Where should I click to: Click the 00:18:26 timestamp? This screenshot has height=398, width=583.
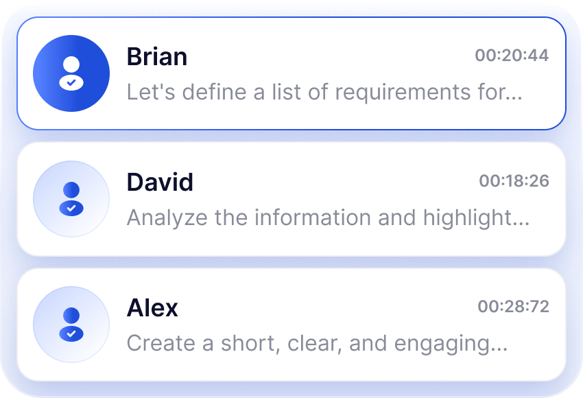point(514,181)
